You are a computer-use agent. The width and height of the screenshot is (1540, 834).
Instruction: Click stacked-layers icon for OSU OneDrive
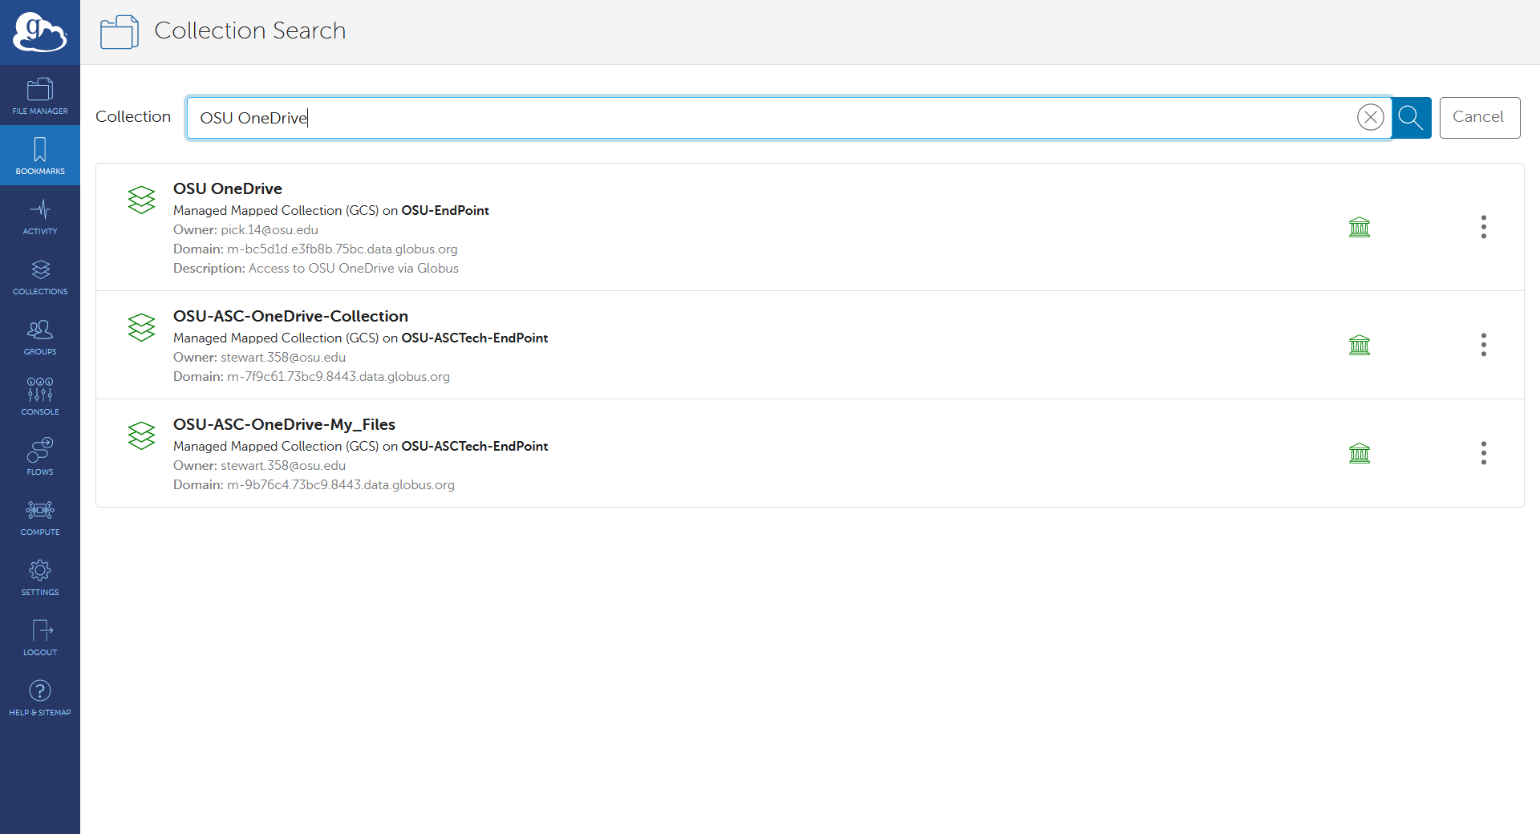pos(141,200)
